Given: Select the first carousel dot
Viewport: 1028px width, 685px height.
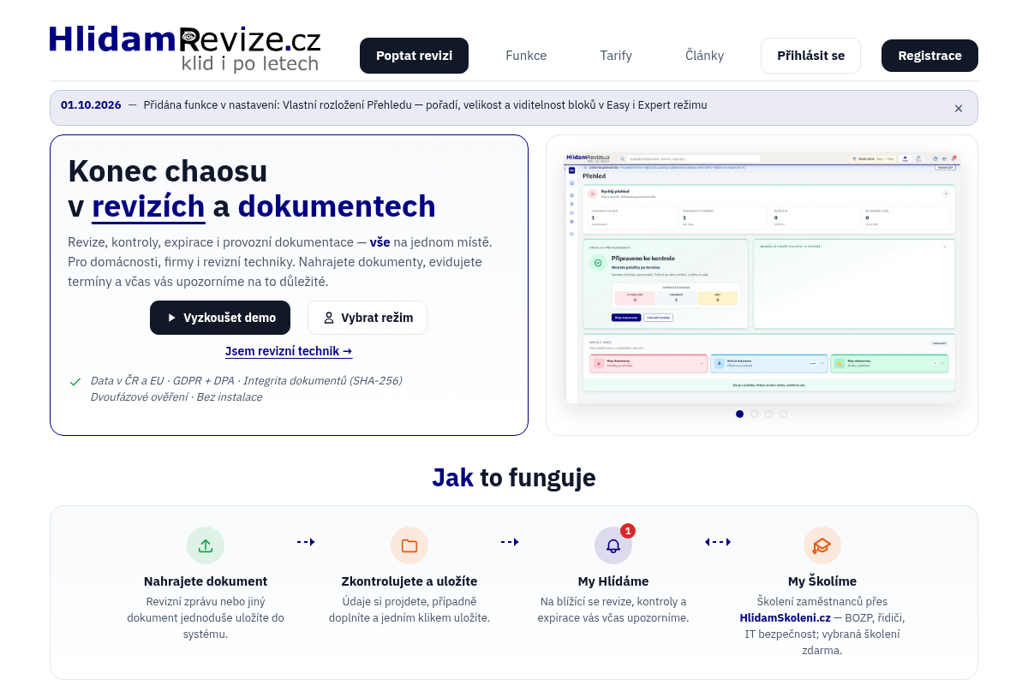Looking at the screenshot, I should coord(739,414).
